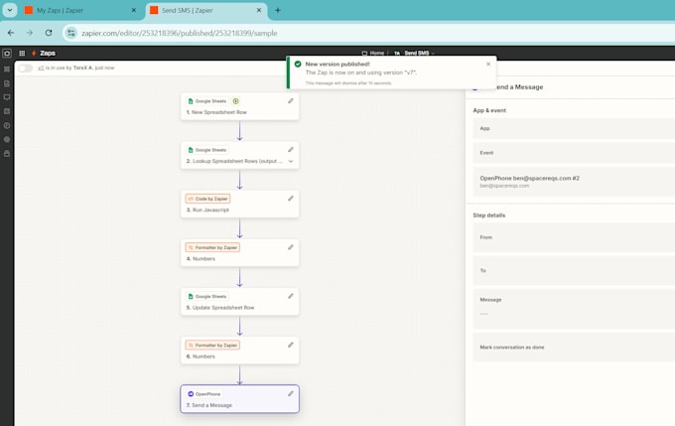This screenshot has width=675, height=426.
Task: Open the round settings icon in left sidebar
Action: tap(7, 140)
